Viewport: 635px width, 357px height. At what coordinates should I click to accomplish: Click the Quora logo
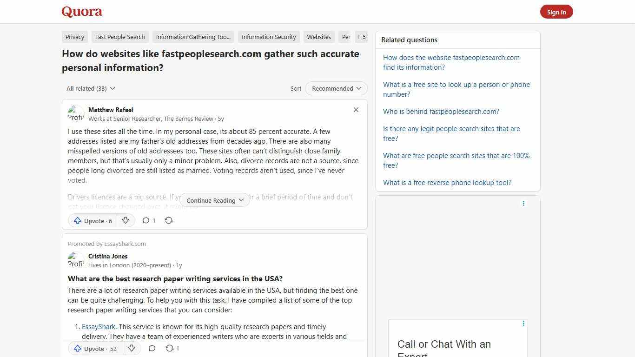pyautogui.click(x=82, y=12)
